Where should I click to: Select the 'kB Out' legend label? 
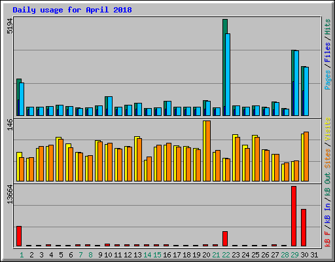pyautogui.click(x=327, y=184)
